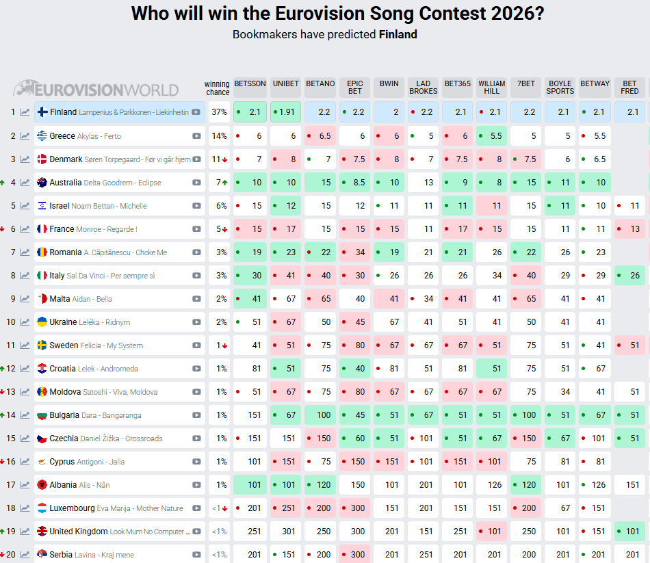Select the BWIN column header

point(389,88)
